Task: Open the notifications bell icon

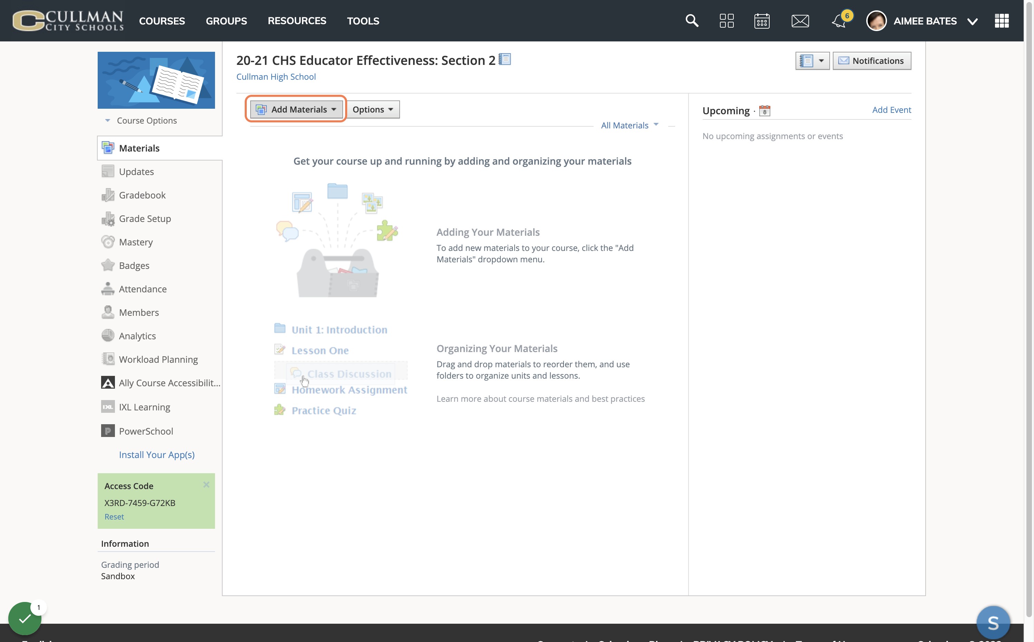Action: [839, 21]
